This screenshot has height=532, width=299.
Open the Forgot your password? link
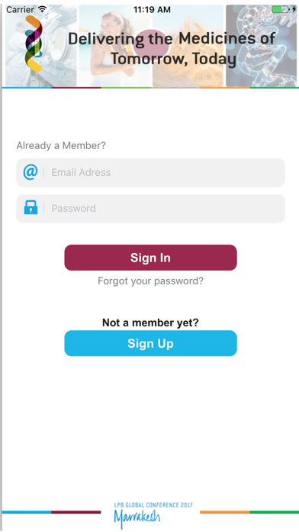[150, 281]
